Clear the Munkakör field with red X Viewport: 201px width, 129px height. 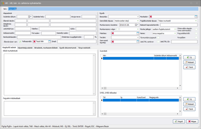151,17
